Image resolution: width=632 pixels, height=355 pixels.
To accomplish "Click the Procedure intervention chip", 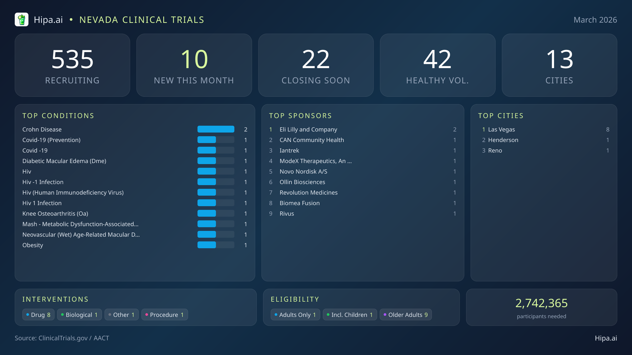I will [x=164, y=315].
